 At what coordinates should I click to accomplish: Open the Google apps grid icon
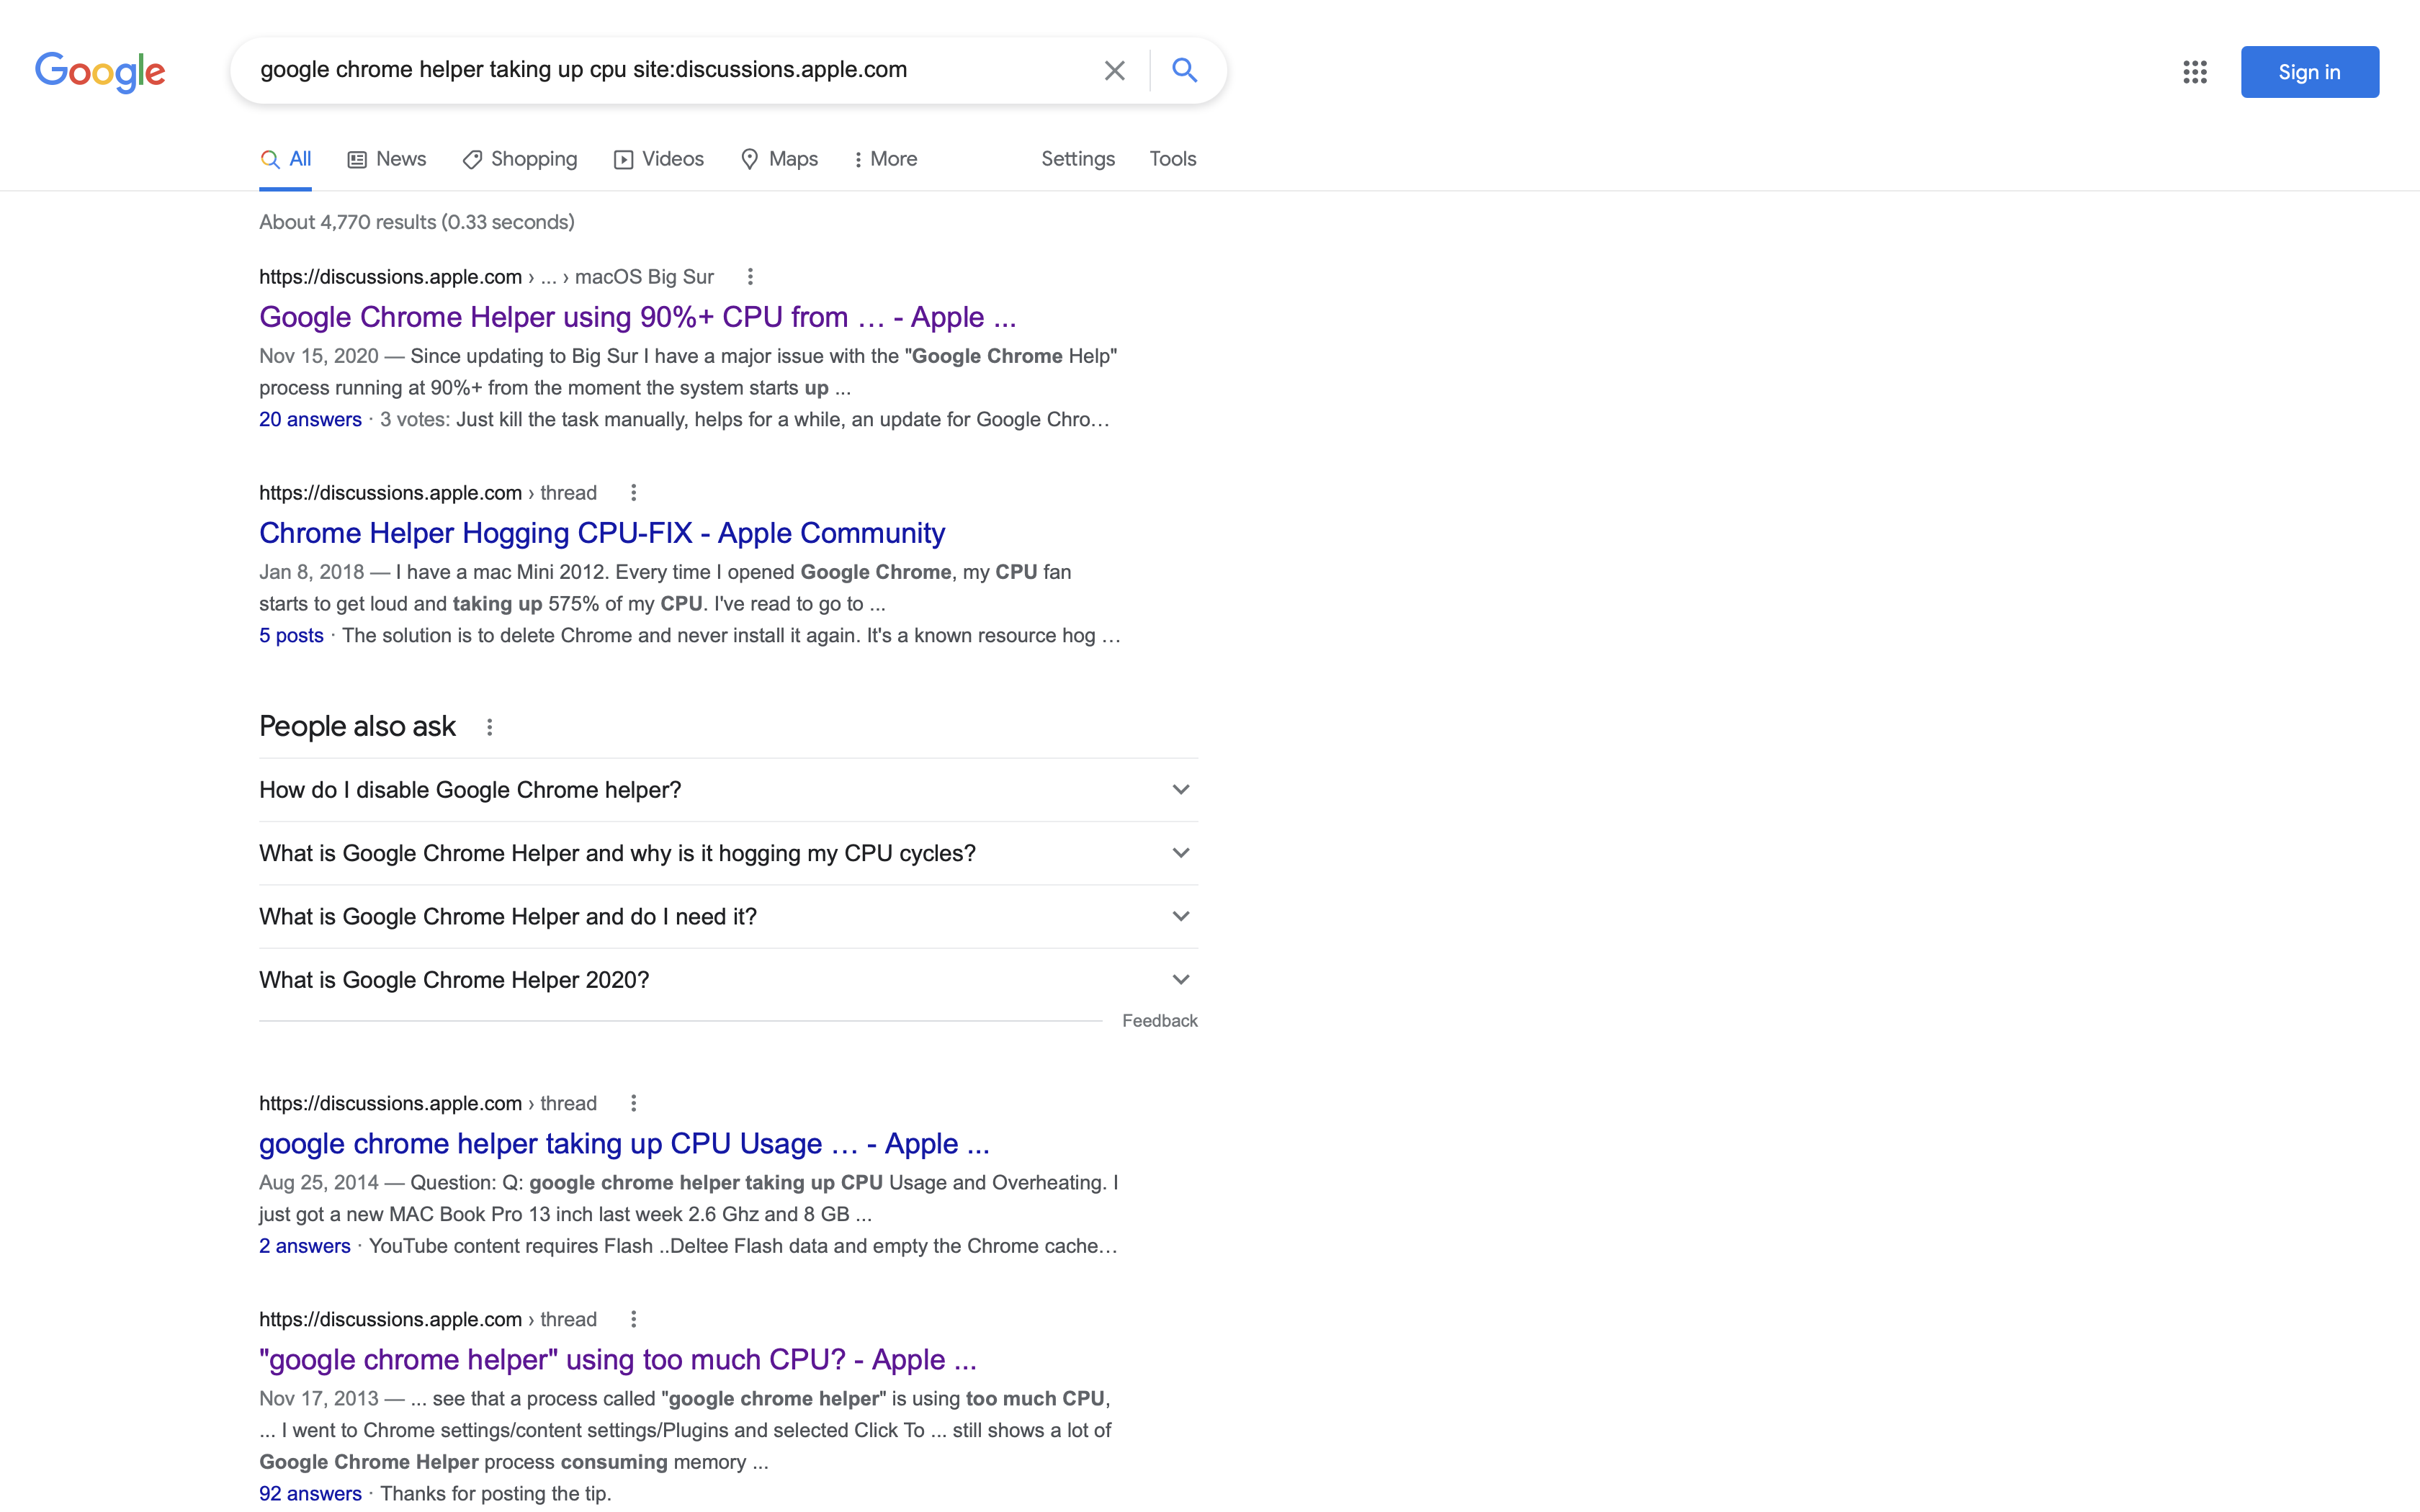[2194, 72]
